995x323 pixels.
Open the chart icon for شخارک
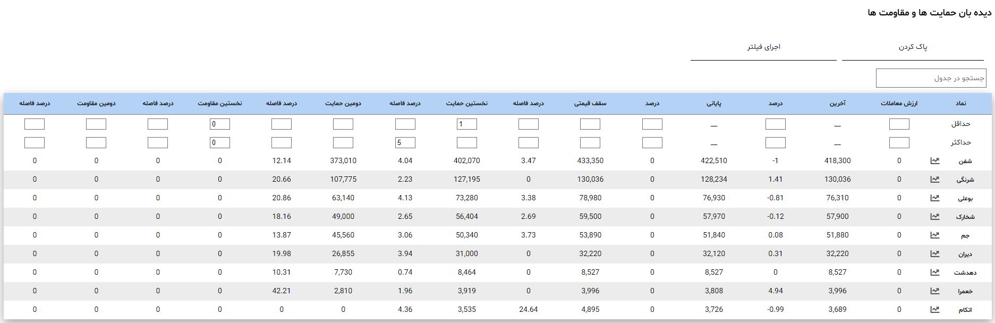click(x=934, y=216)
